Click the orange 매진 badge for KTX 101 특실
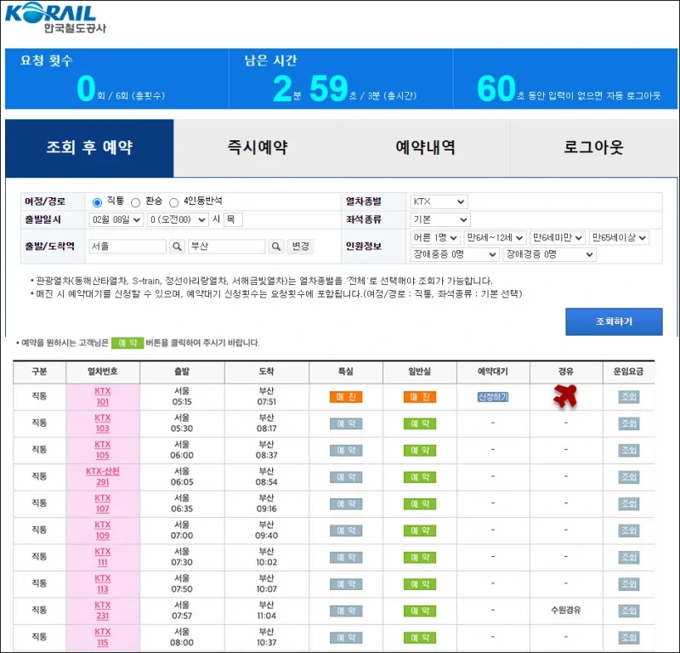 [345, 396]
